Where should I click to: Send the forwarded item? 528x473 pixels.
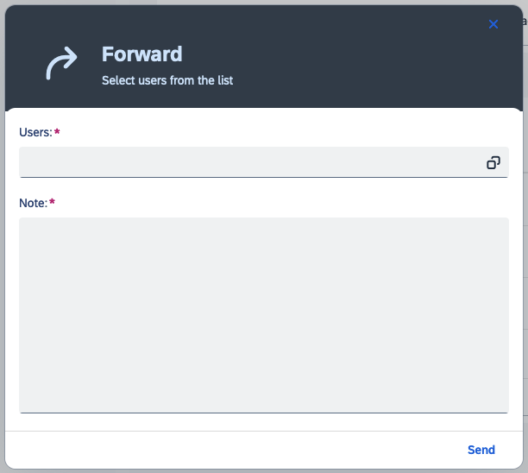click(x=481, y=450)
